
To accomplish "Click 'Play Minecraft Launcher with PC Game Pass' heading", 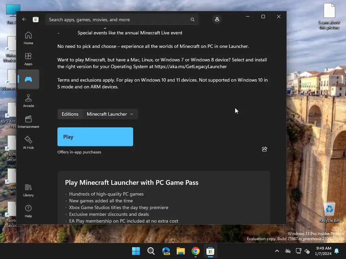I will tap(132, 182).
